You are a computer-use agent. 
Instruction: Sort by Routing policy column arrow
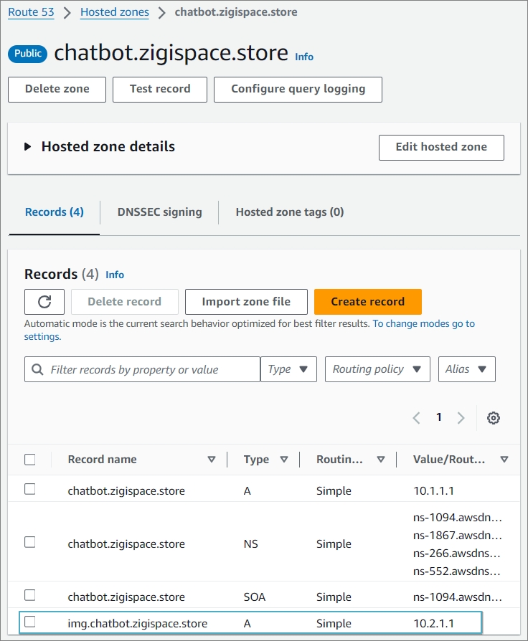tap(381, 460)
